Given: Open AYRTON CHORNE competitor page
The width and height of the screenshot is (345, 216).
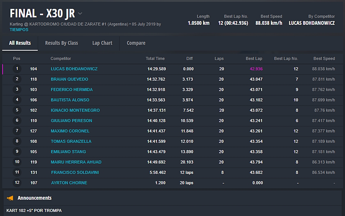Looking at the screenshot, I should (69, 183).
